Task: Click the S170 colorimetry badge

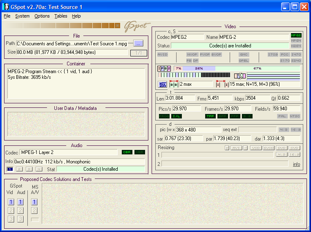Action: coord(285,61)
